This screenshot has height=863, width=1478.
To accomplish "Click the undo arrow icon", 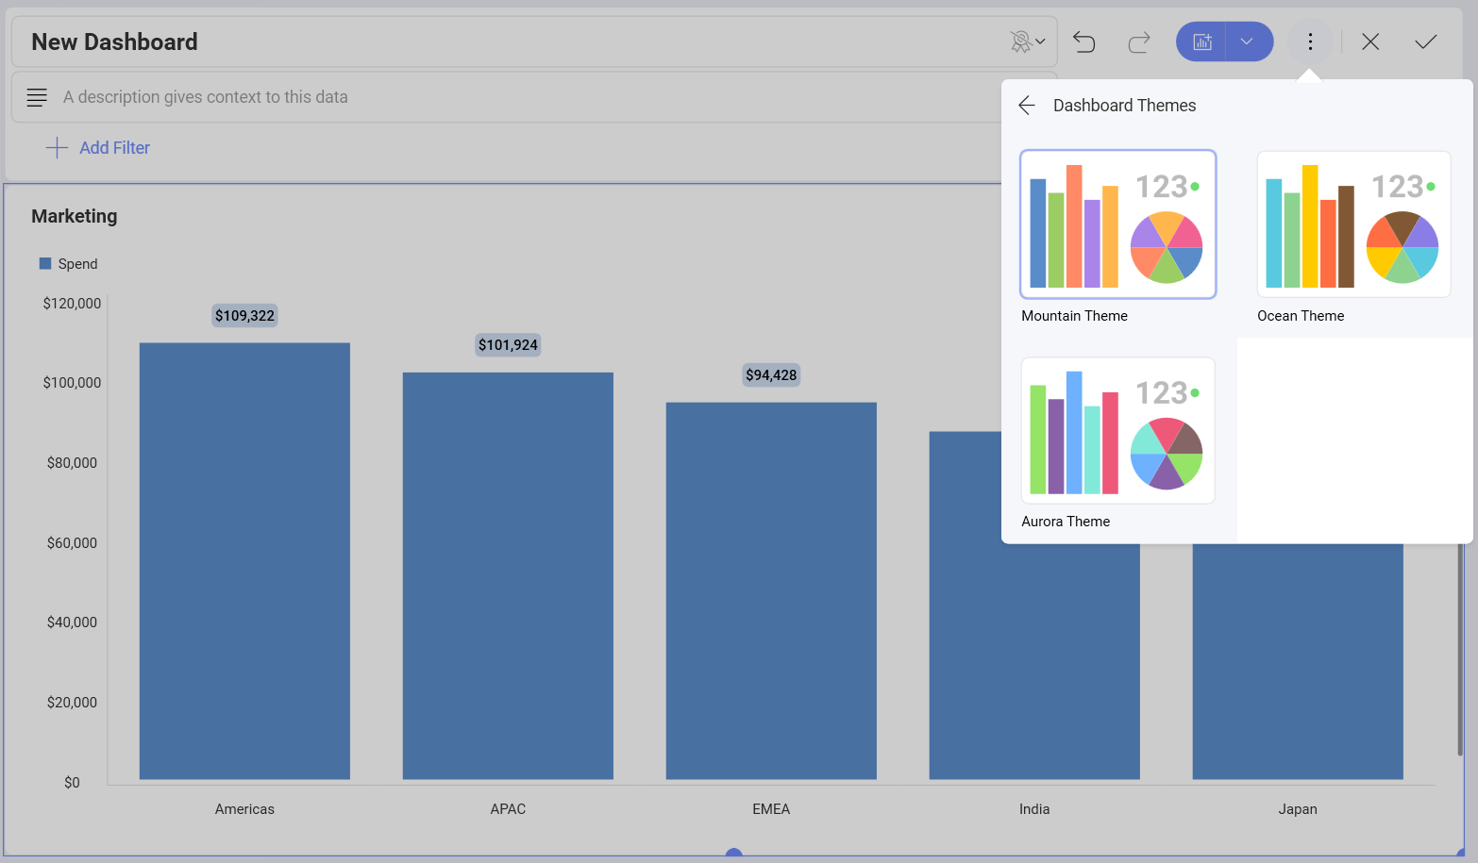I will point(1084,41).
